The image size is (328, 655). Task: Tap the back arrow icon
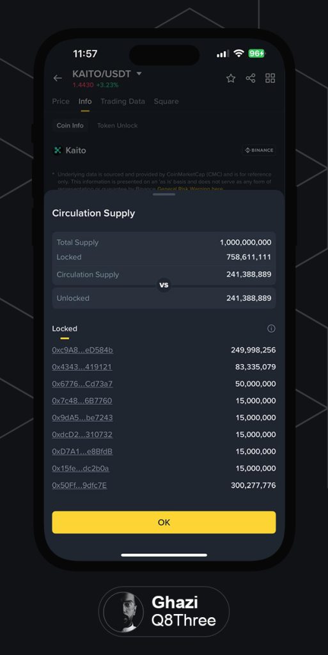pos(58,78)
